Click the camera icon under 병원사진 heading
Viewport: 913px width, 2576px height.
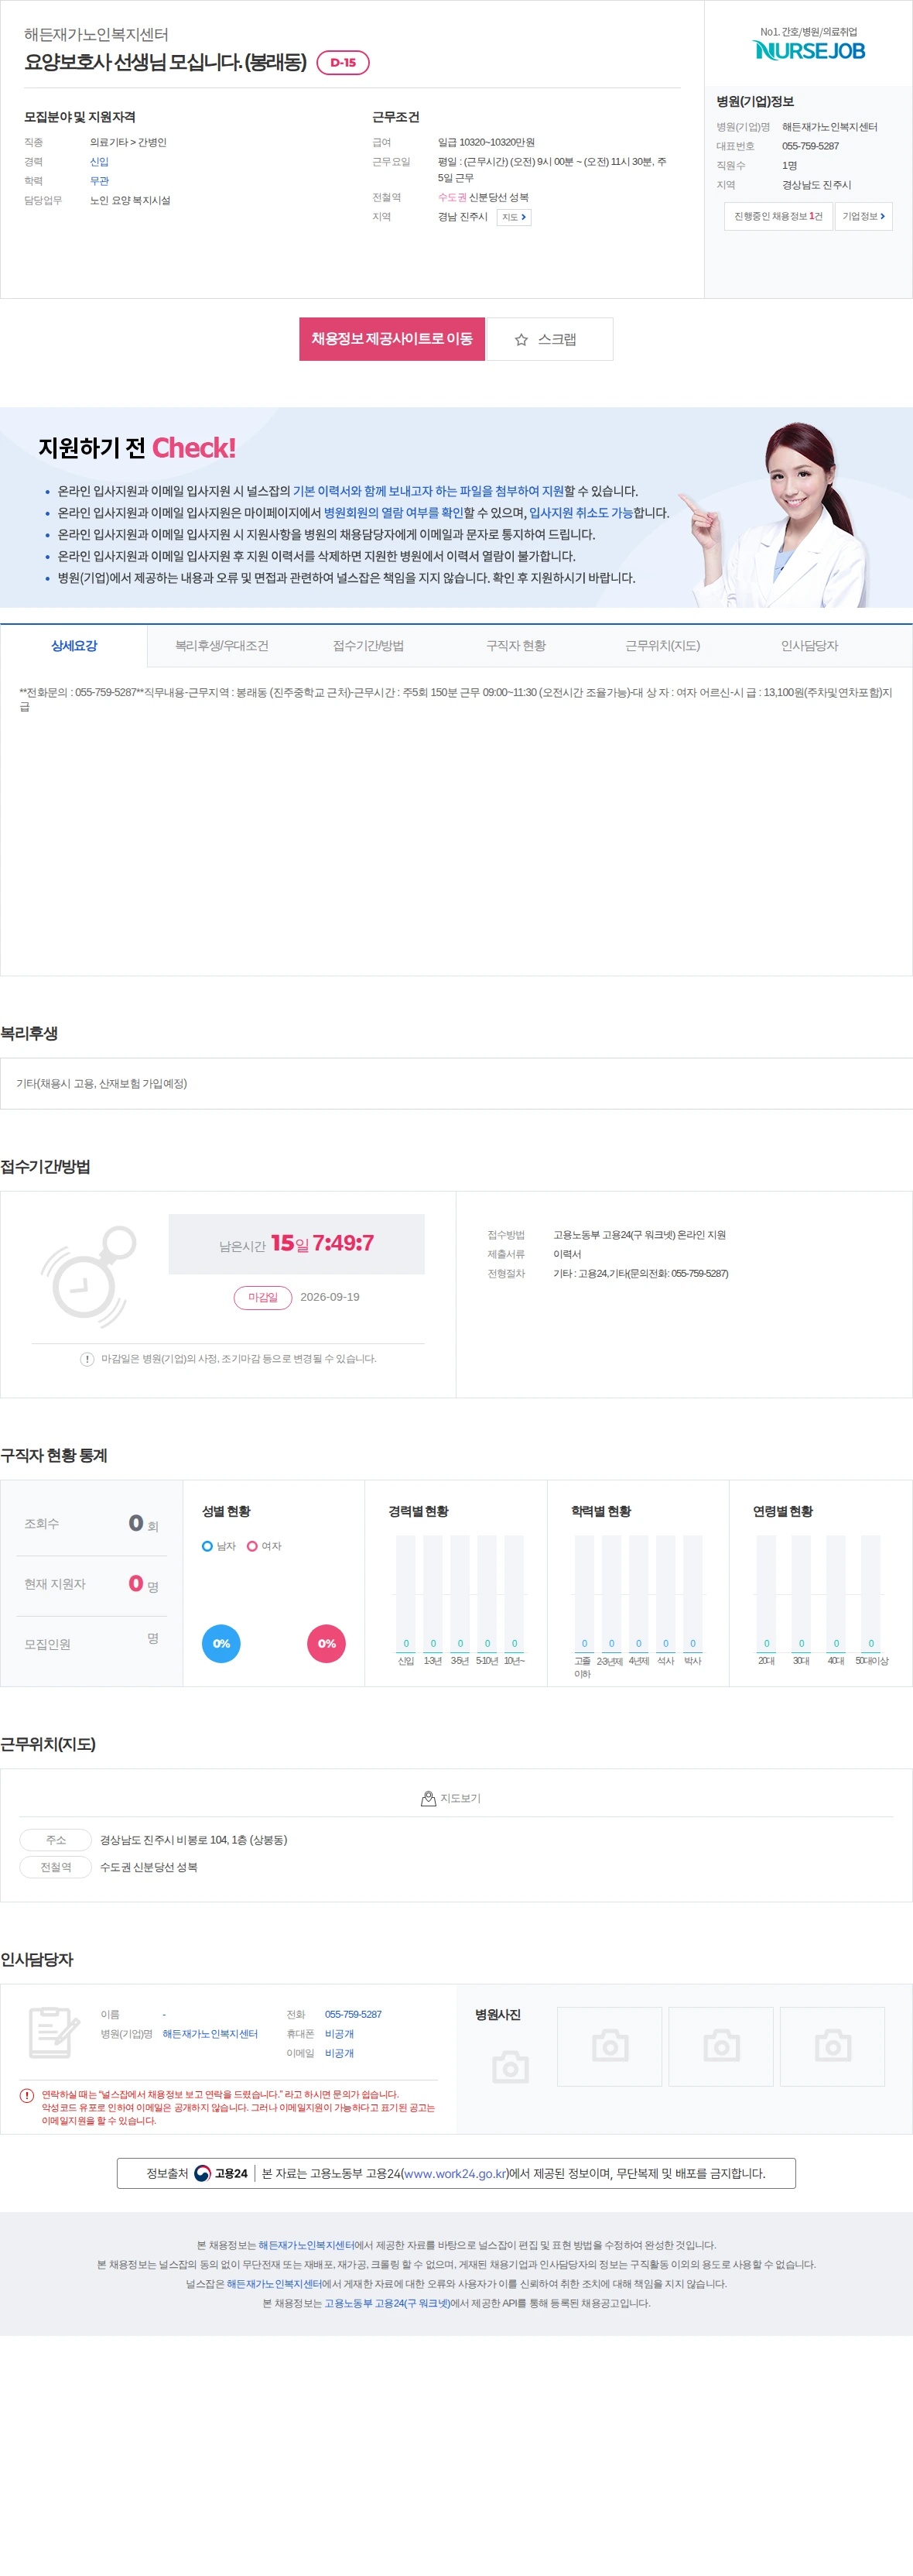click(511, 2067)
